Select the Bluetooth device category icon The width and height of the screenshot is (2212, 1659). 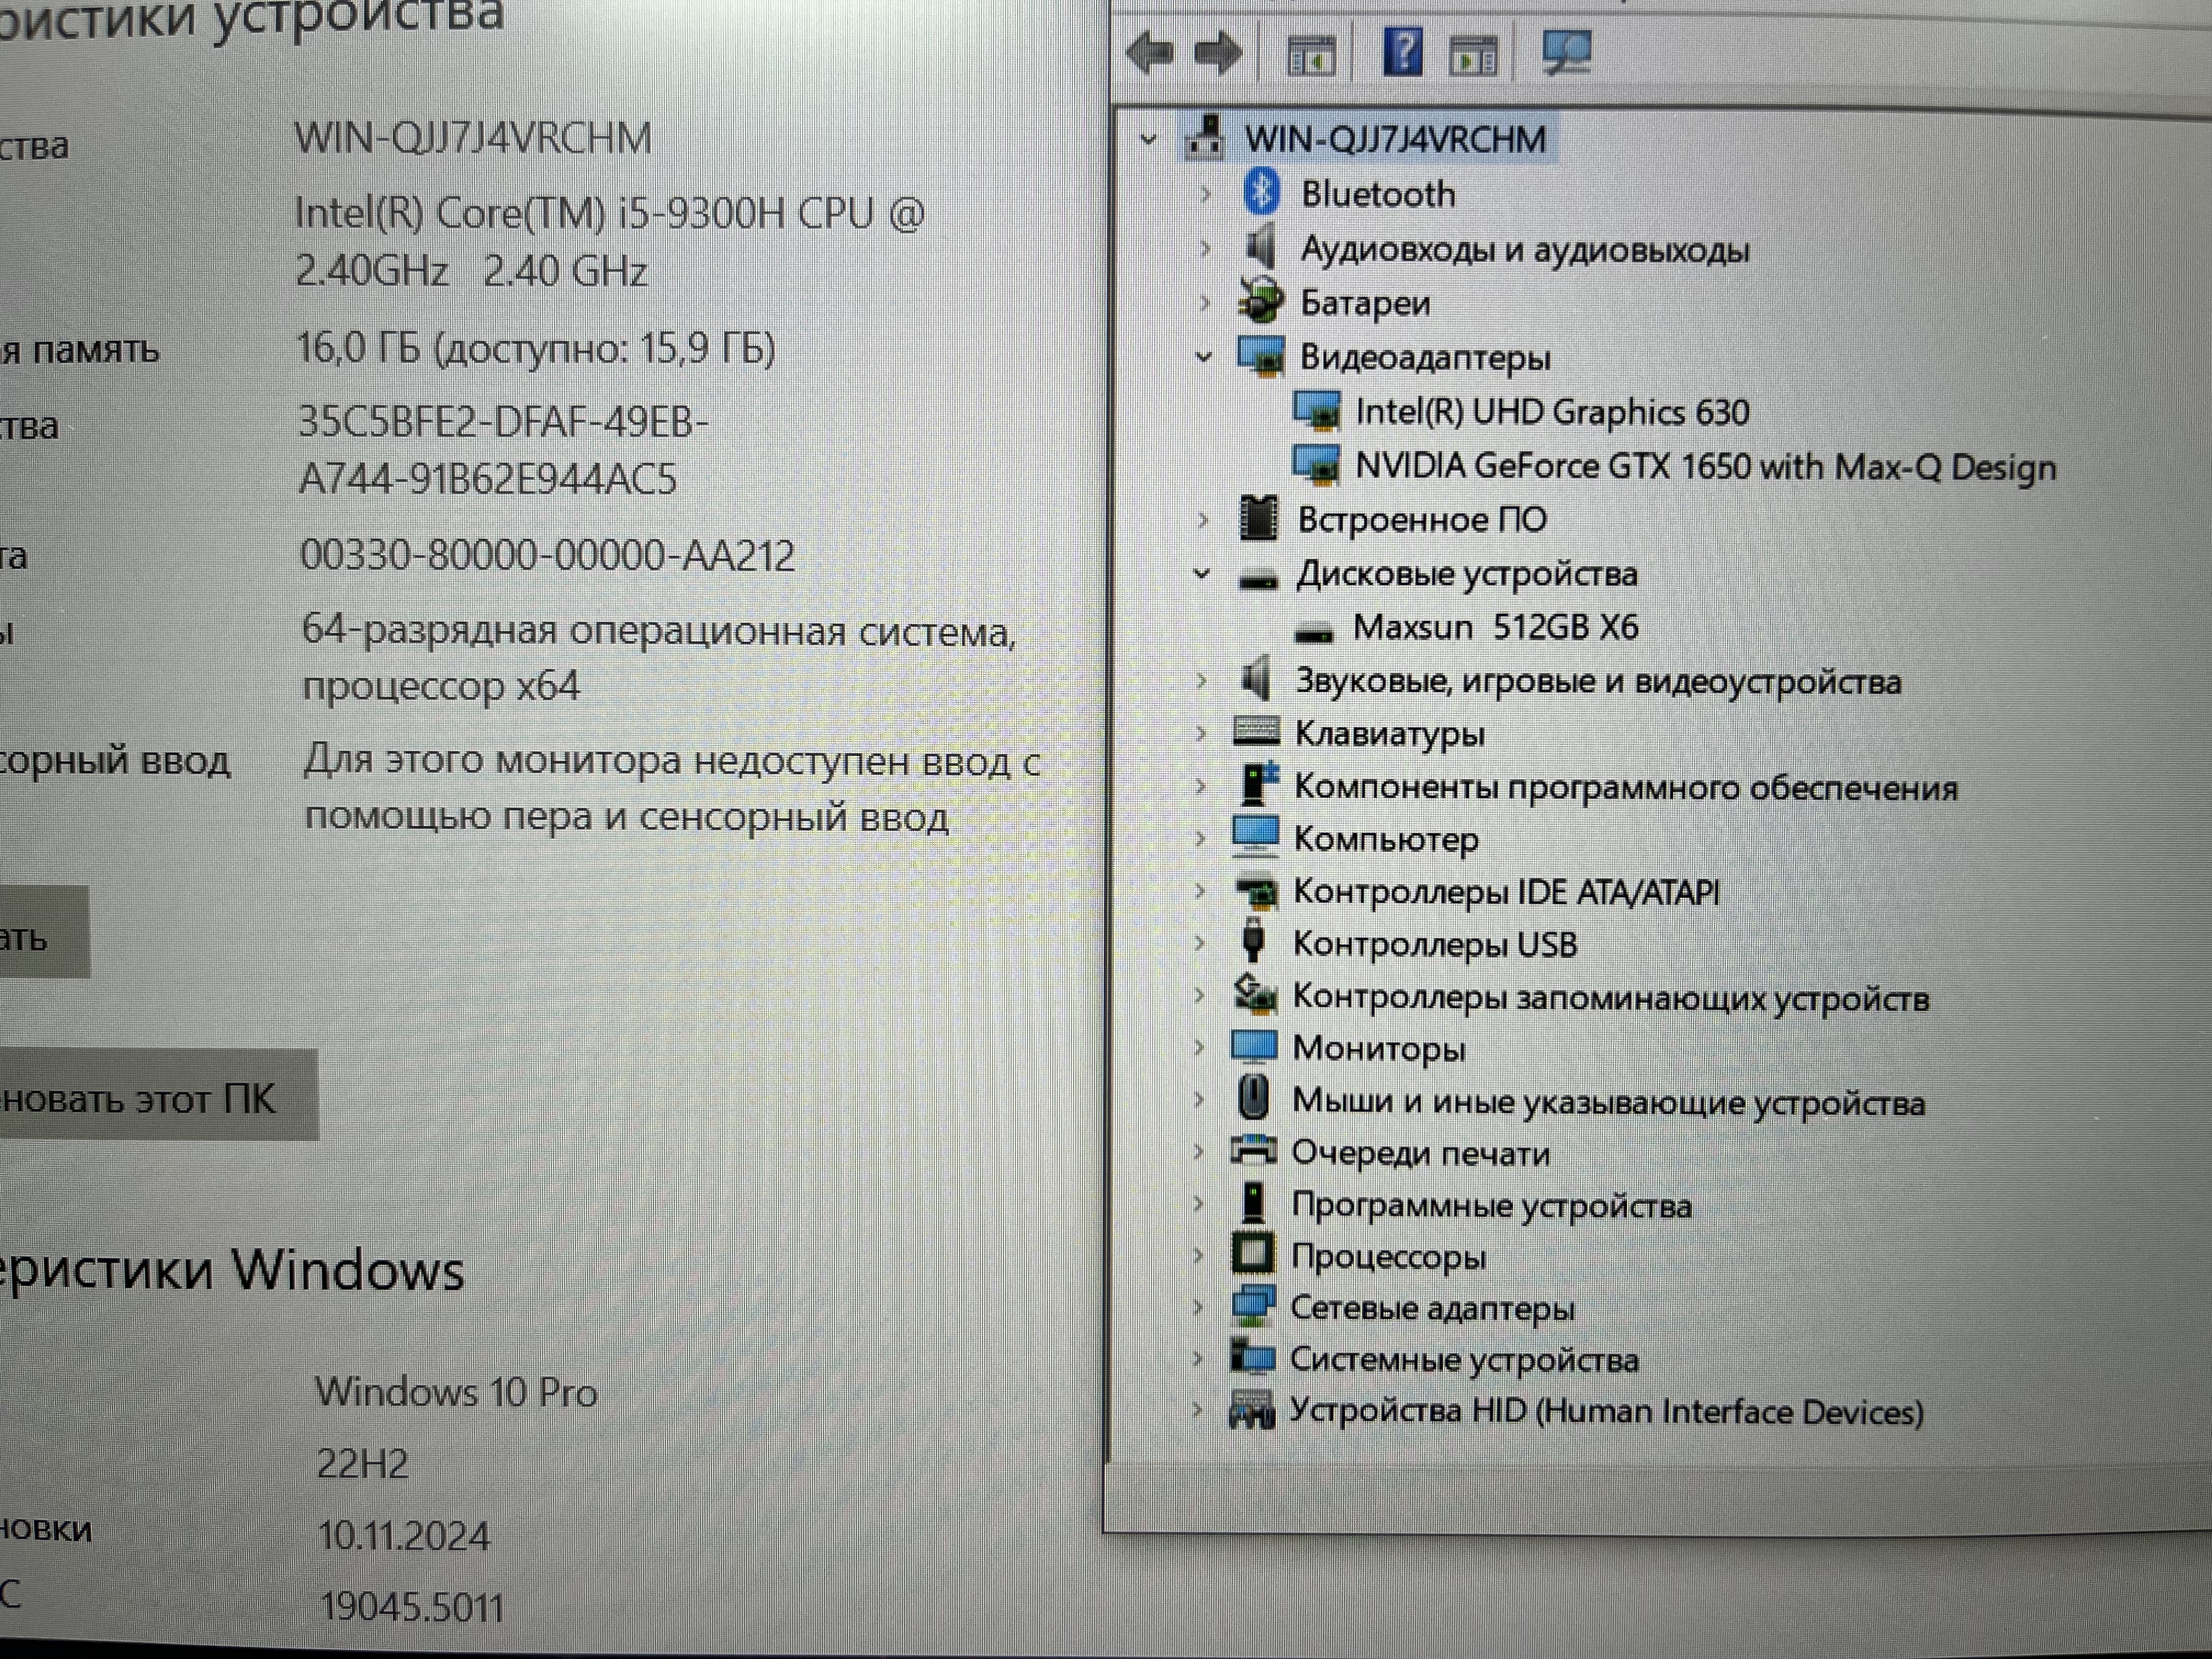(1261, 192)
